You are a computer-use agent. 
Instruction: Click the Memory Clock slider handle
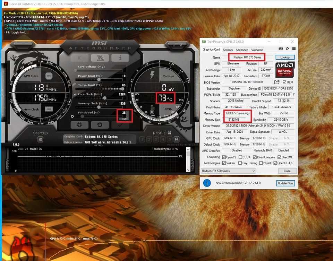click(99, 107)
